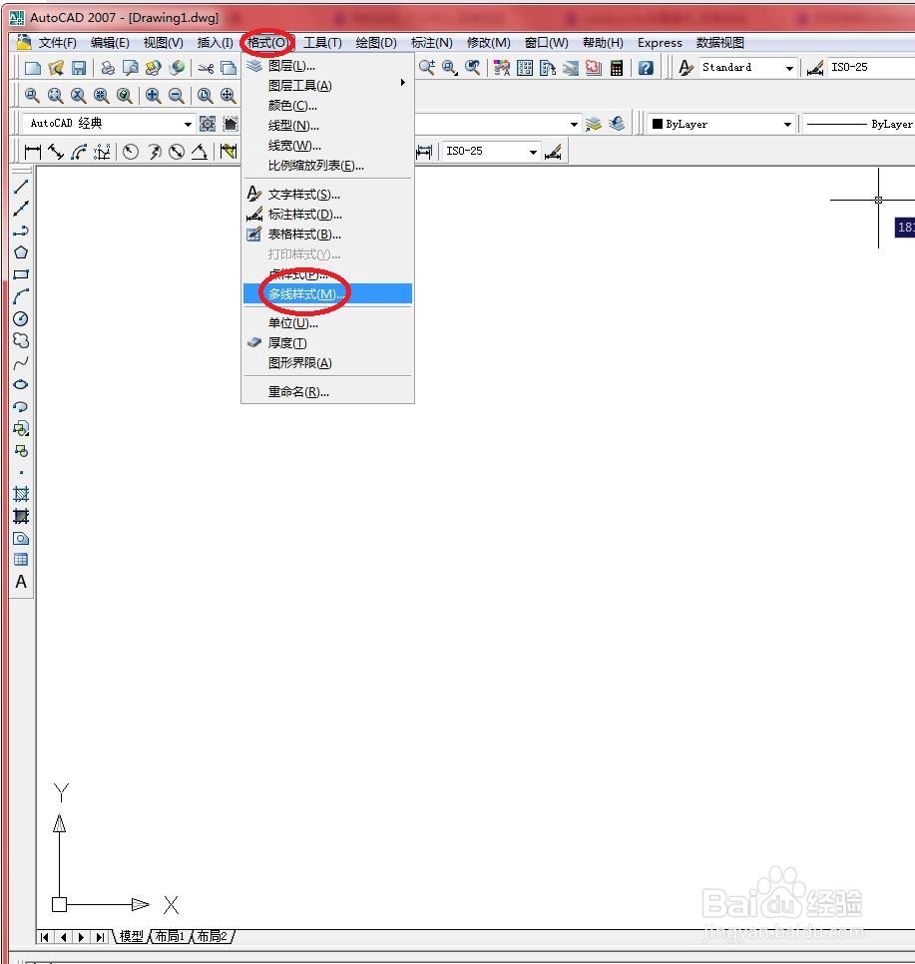Open the 帮助(H) menu
The height and width of the screenshot is (964, 915).
coord(603,43)
